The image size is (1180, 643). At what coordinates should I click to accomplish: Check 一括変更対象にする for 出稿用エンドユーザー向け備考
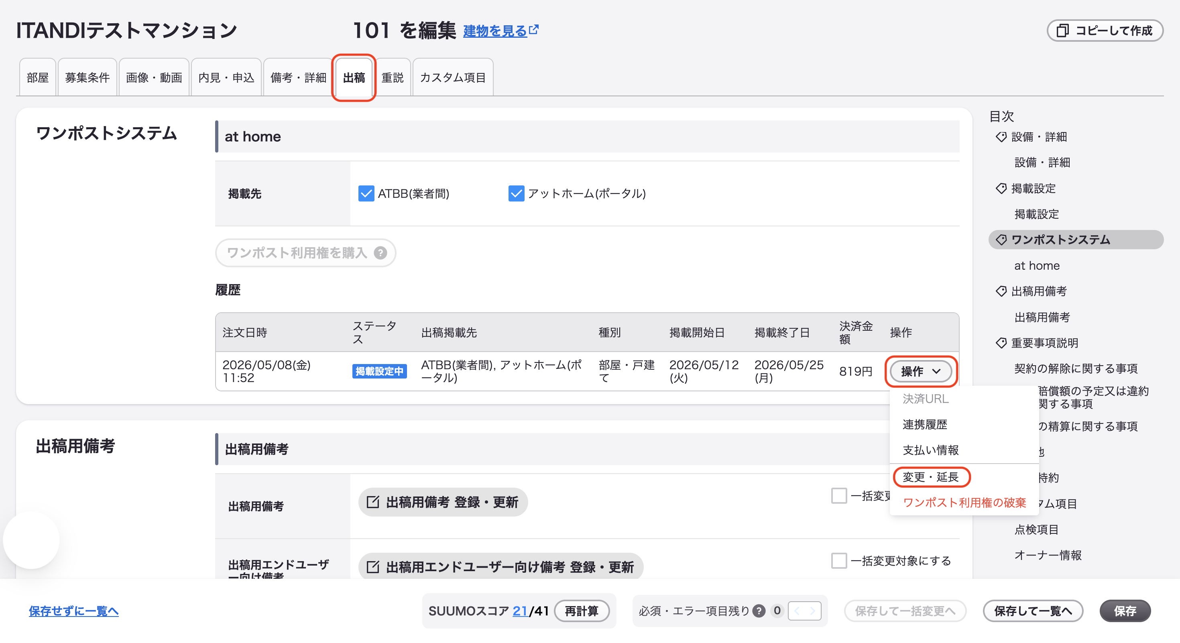(x=839, y=561)
